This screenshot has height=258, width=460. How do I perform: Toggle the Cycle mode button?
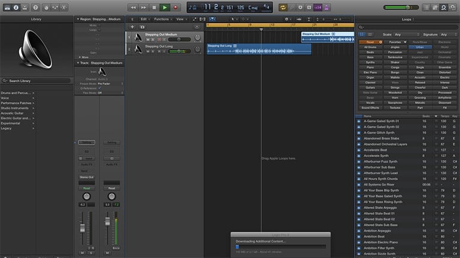283,8
